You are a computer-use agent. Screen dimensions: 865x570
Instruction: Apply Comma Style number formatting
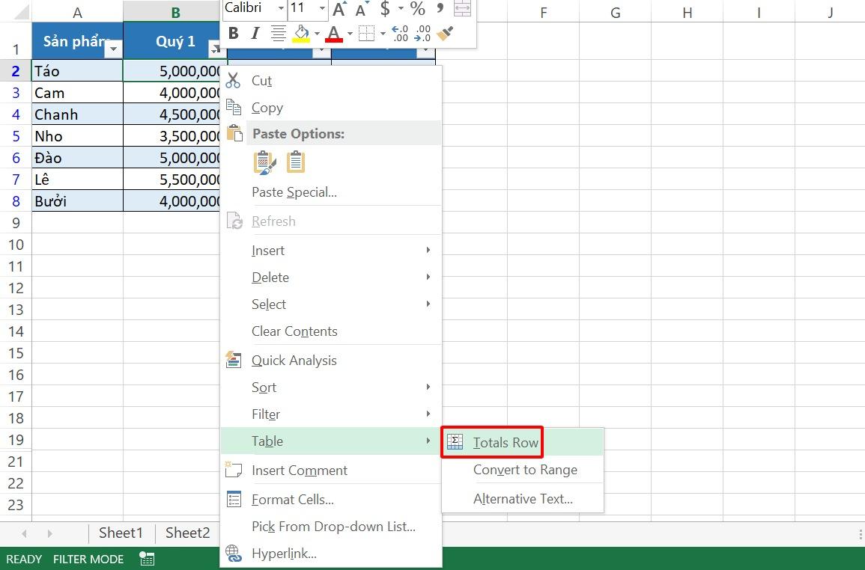point(441,10)
